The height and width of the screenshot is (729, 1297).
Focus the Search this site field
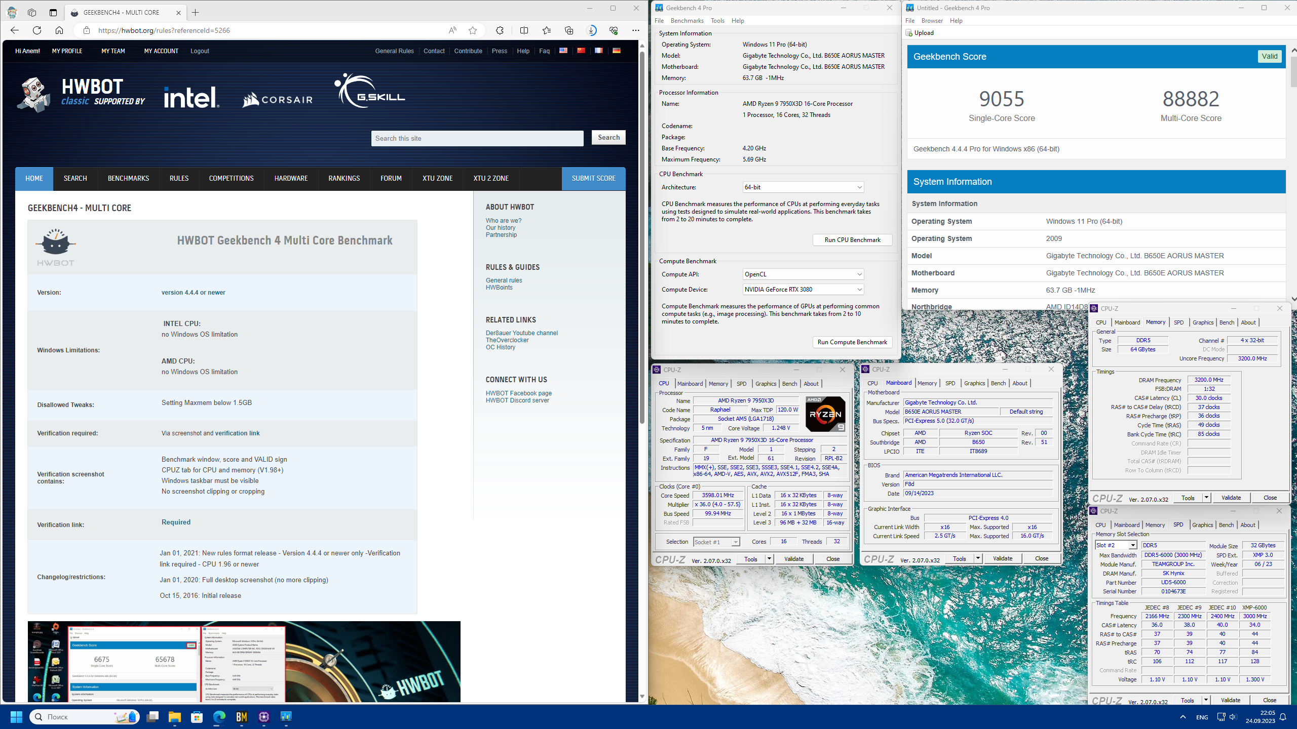click(x=477, y=138)
